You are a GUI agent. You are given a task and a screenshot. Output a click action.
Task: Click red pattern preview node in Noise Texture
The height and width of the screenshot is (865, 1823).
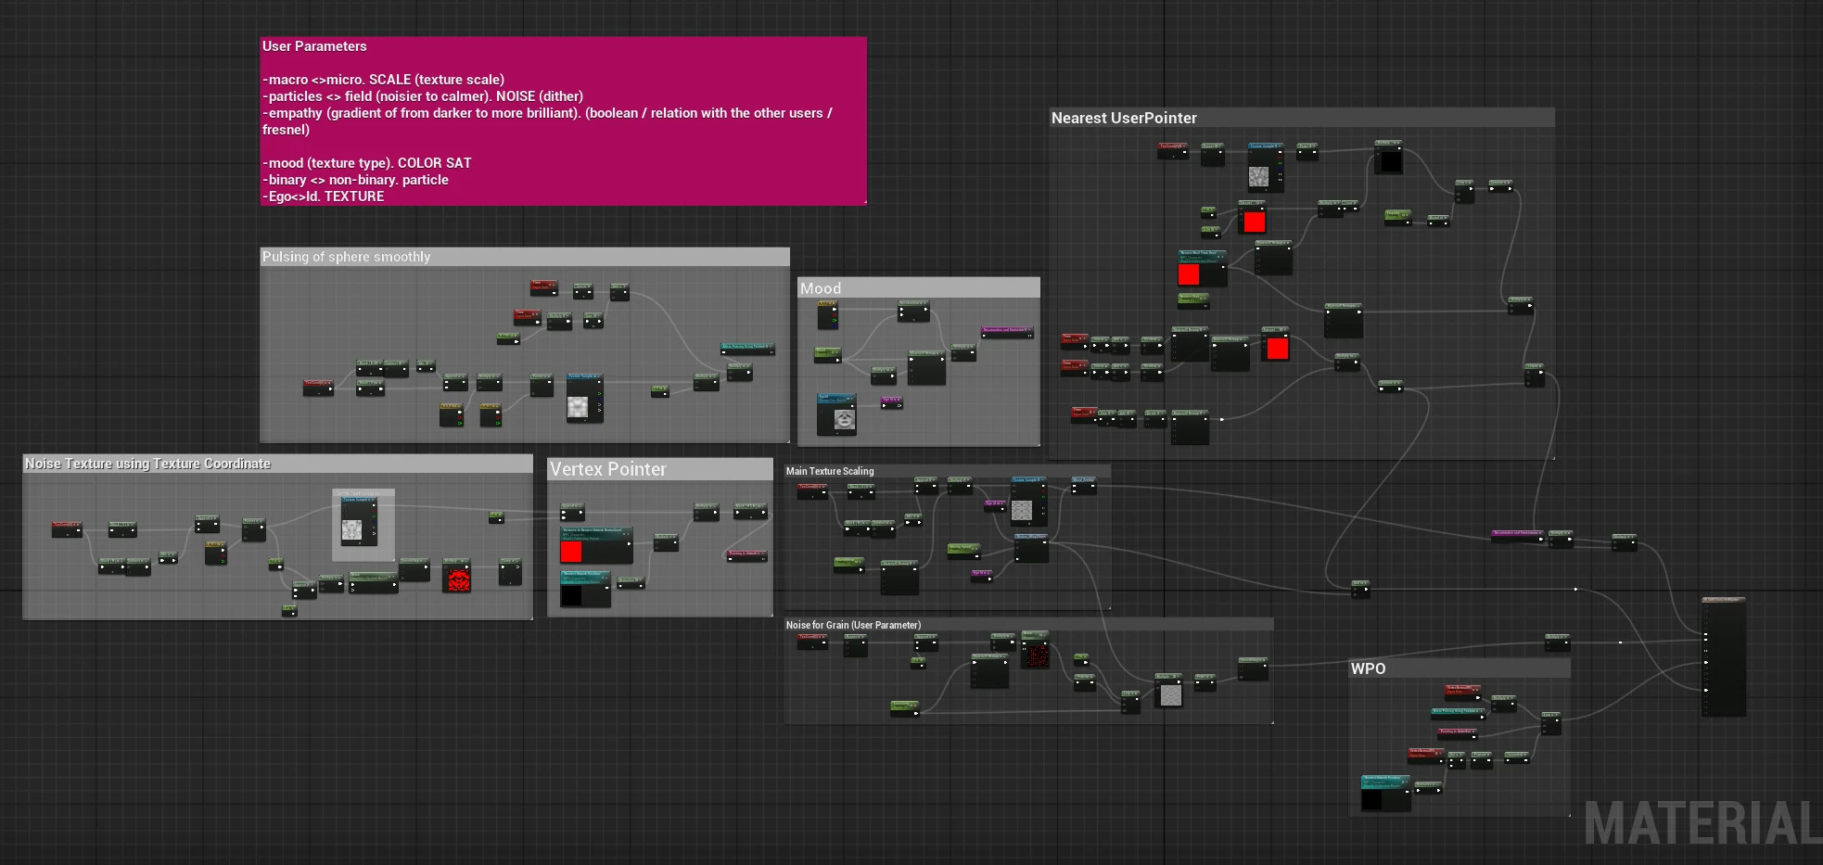point(457,575)
